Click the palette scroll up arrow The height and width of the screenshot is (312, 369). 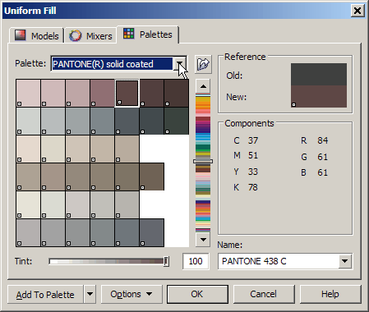tap(203, 86)
